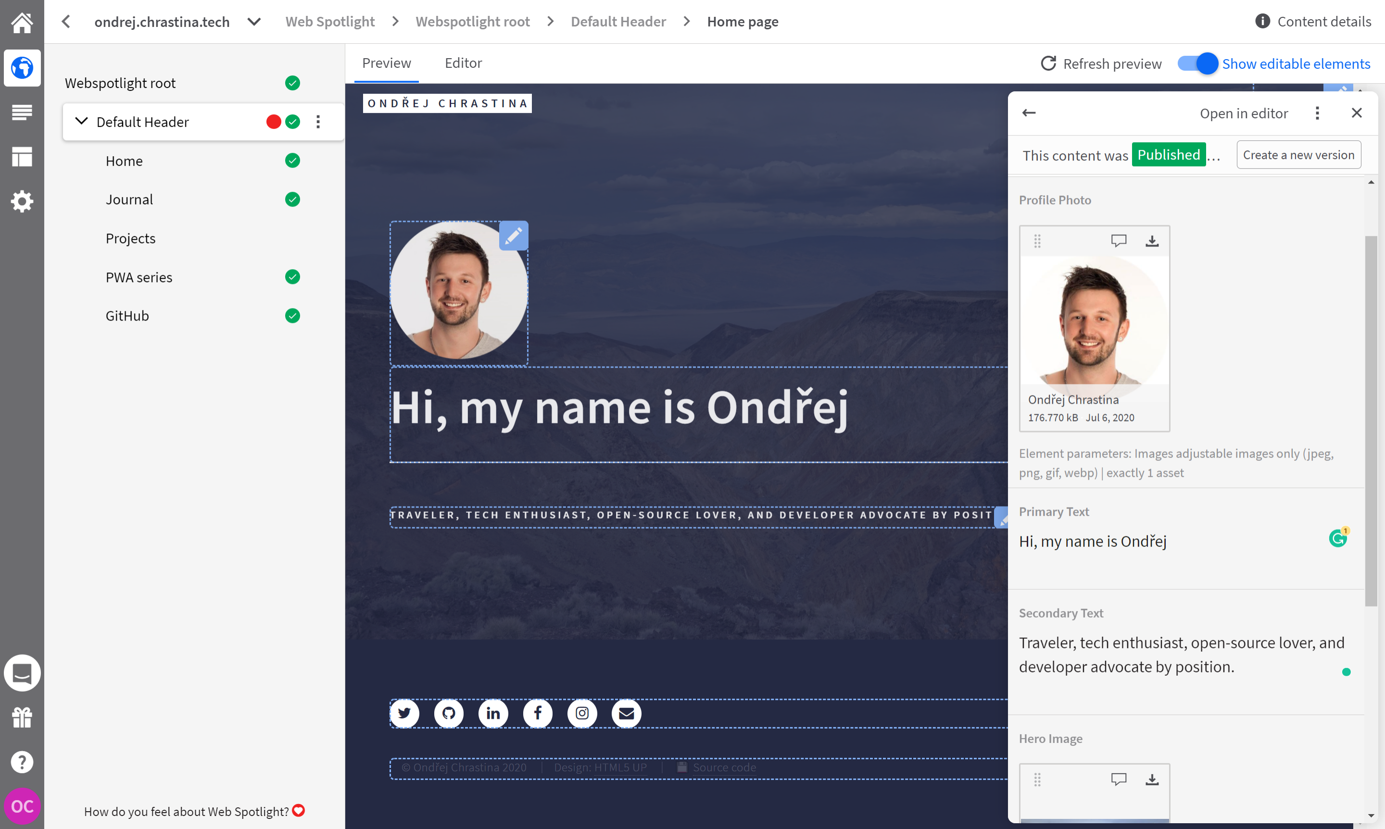The height and width of the screenshot is (829, 1385).
Task: Open the Web Spotlight globe icon
Action: pos(22,68)
